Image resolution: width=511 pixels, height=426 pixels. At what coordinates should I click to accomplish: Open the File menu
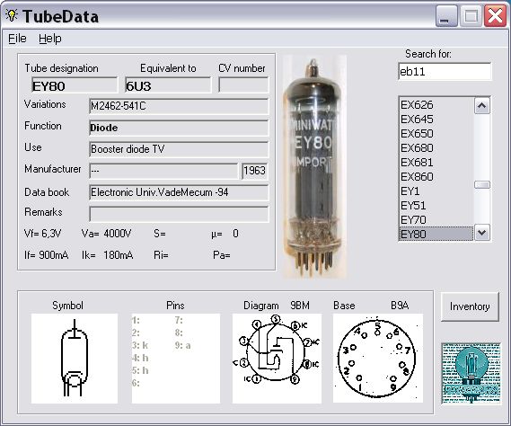(17, 39)
